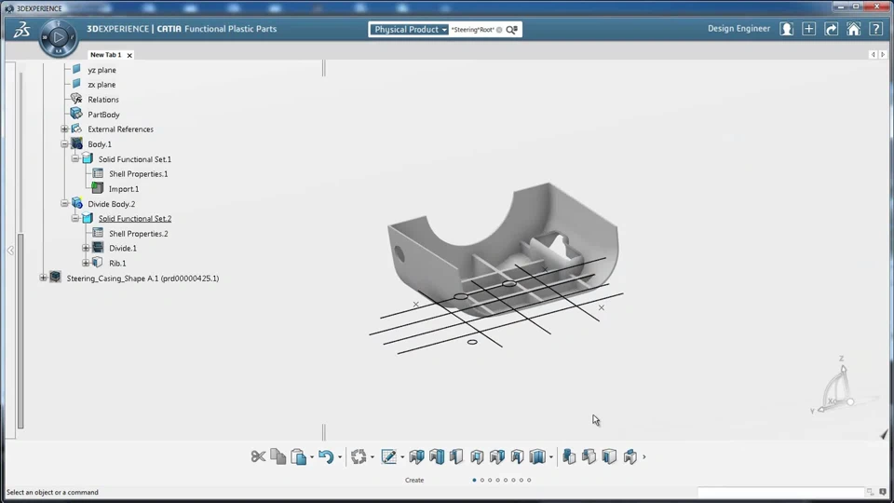The image size is (894, 503).
Task: Close New Tab 1
Action: pyautogui.click(x=129, y=55)
